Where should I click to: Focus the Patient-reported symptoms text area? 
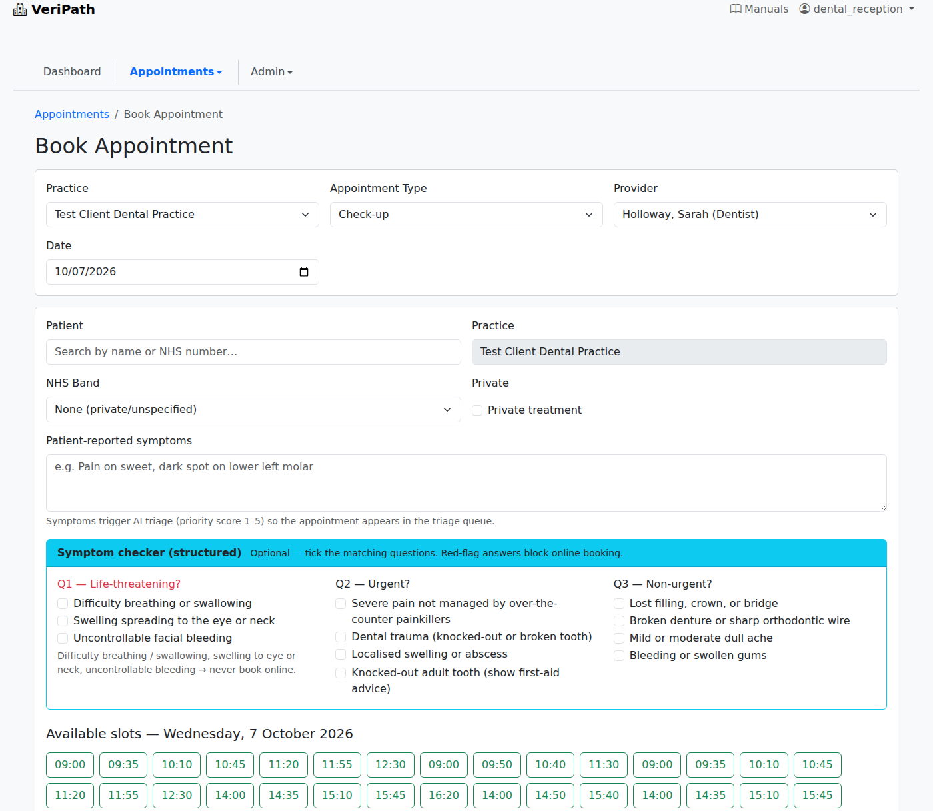(467, 483)
